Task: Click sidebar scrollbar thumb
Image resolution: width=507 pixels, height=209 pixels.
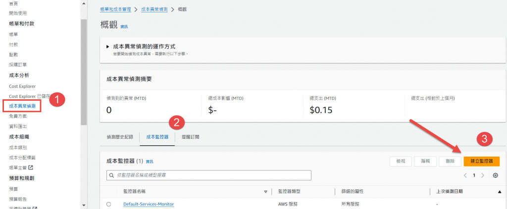Action: (84, 72)
